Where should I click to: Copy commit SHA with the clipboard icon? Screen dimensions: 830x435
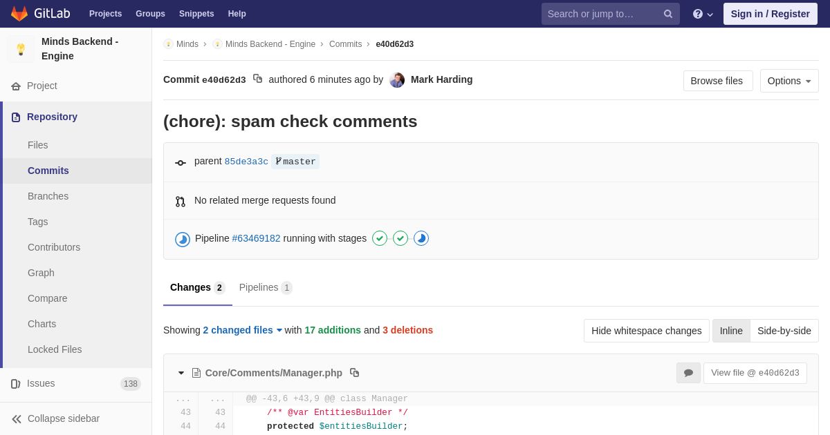pos(258,79)
